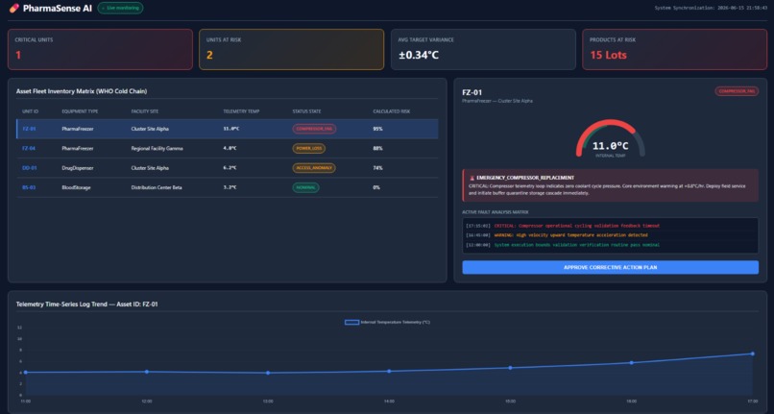774x414 pixels.
Task: Toggle the Internal Temperature Telemetry legend swatch
Action: pos(351,322)
